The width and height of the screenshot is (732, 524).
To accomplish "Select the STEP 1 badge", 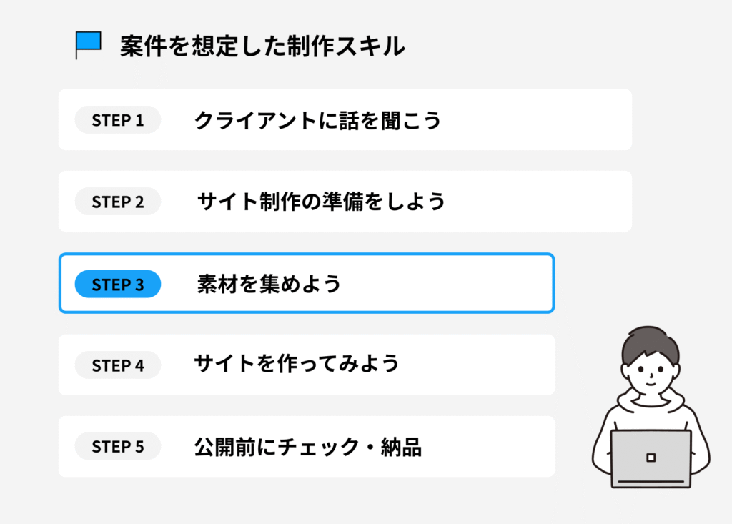I will tap(118, 120).
